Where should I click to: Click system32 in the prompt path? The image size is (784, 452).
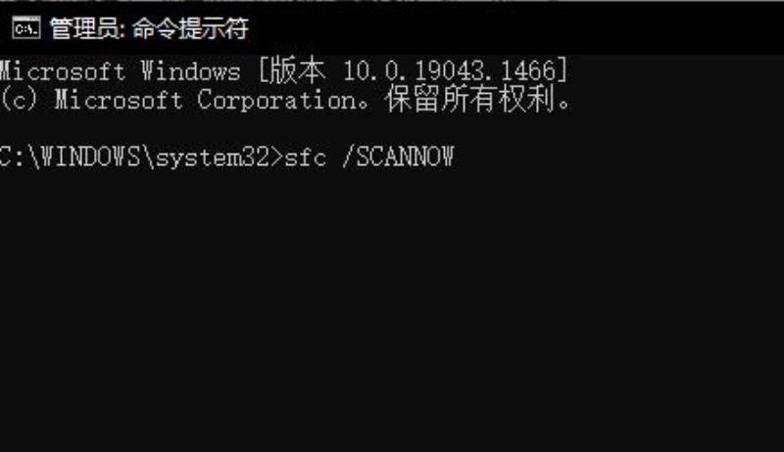coord(213,158)
